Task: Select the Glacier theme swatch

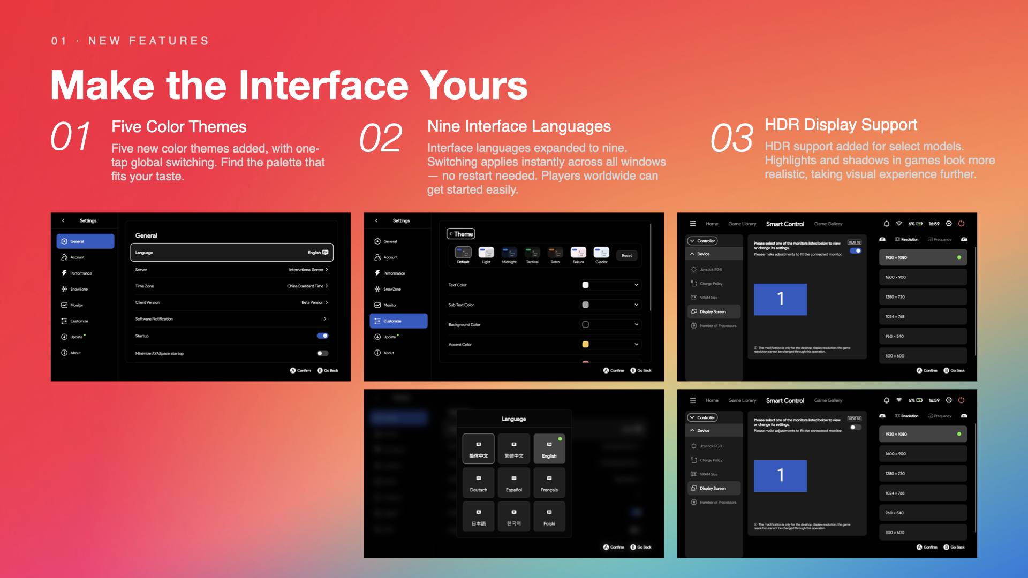Action: 601,255
